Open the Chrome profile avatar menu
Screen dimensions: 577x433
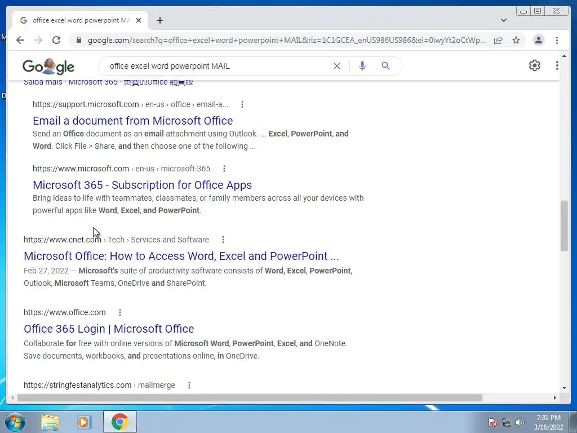pos(538,40)
